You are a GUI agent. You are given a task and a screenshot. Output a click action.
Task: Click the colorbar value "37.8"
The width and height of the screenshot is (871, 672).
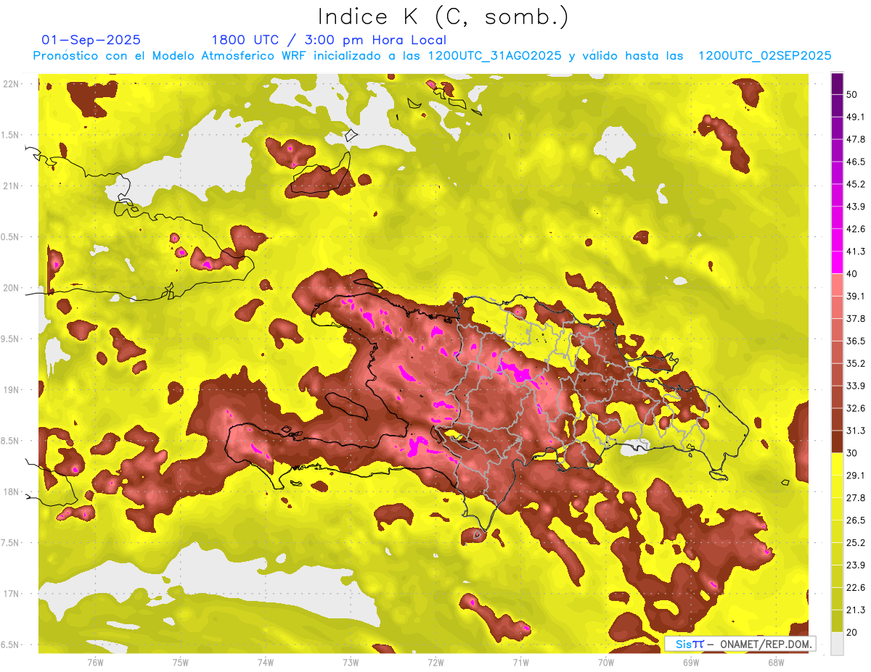click(x=856, y=318)
